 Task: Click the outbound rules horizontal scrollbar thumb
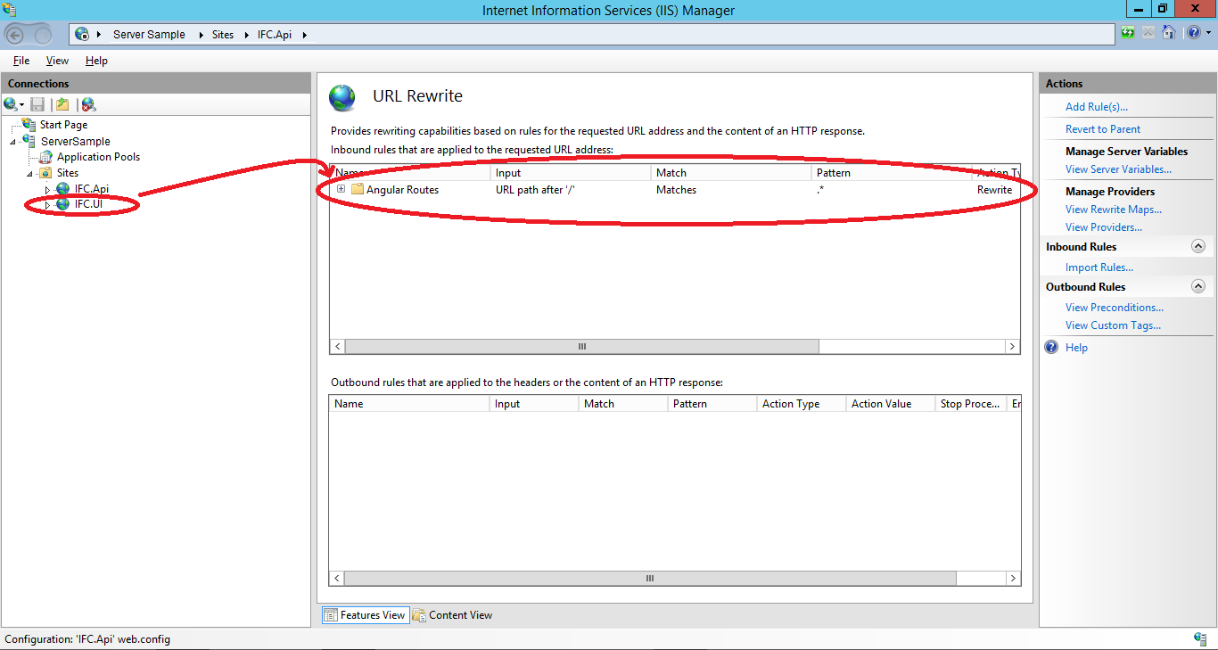652,578
